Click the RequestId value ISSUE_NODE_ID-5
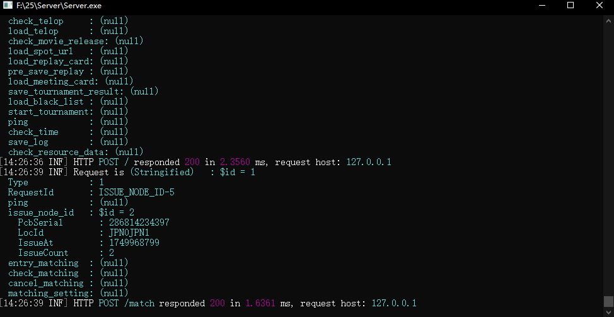The width and height of the screenshot is (614, 317). (137, 193)
